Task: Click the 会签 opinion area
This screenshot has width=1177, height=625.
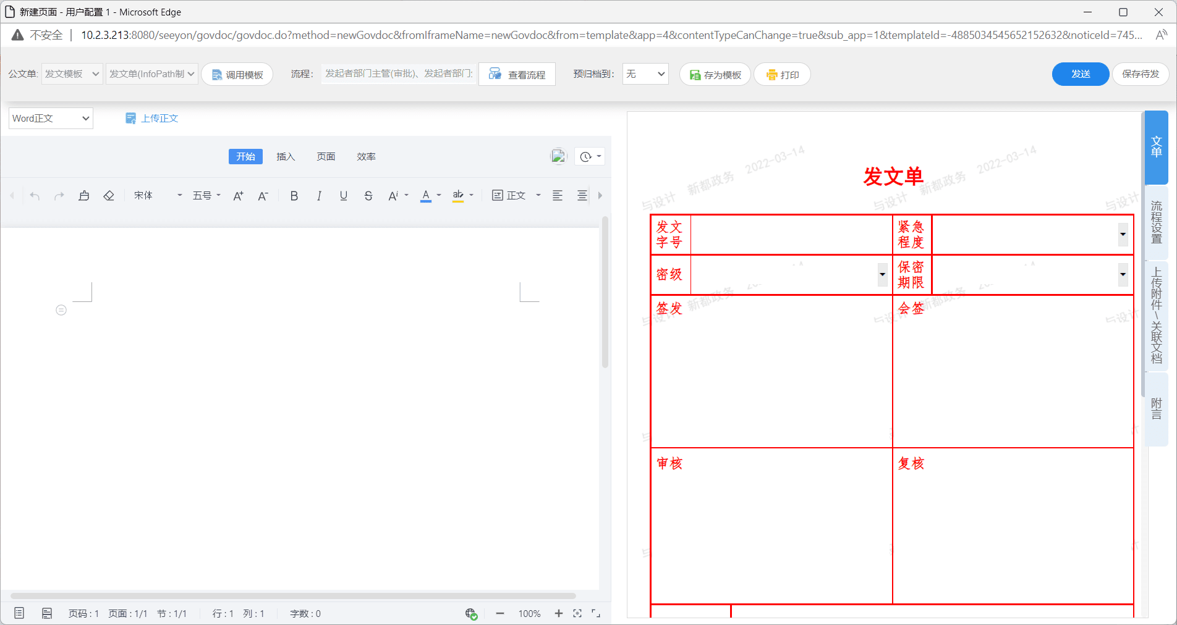Action: (x=1013, y=372)
